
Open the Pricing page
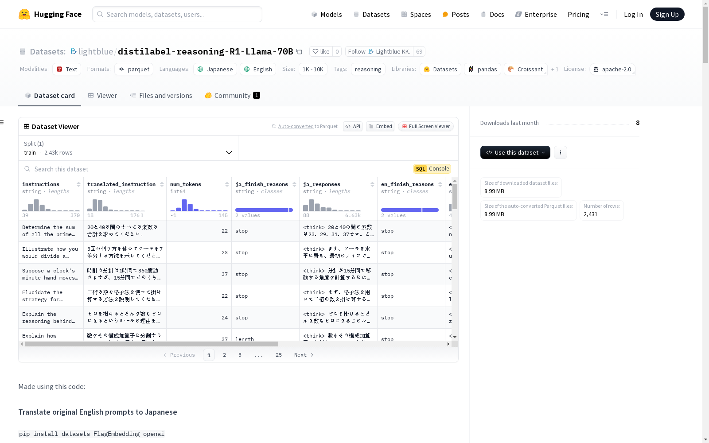(x=578, y=14)
